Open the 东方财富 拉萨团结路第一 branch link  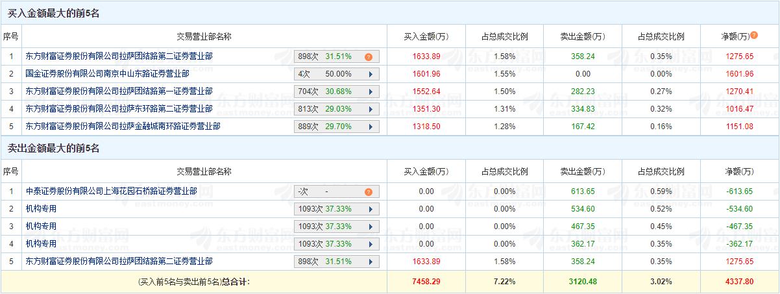click(x=119, y=92)
